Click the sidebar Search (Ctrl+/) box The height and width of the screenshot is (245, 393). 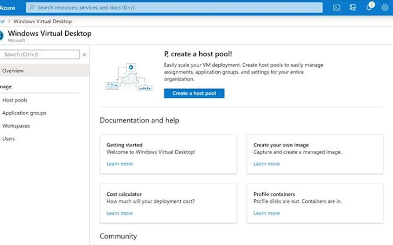[40, 55]
